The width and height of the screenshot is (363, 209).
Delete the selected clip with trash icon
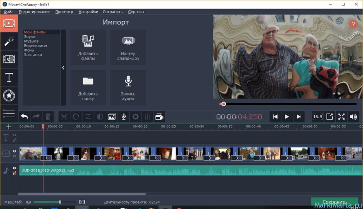(x=48, y=117)
